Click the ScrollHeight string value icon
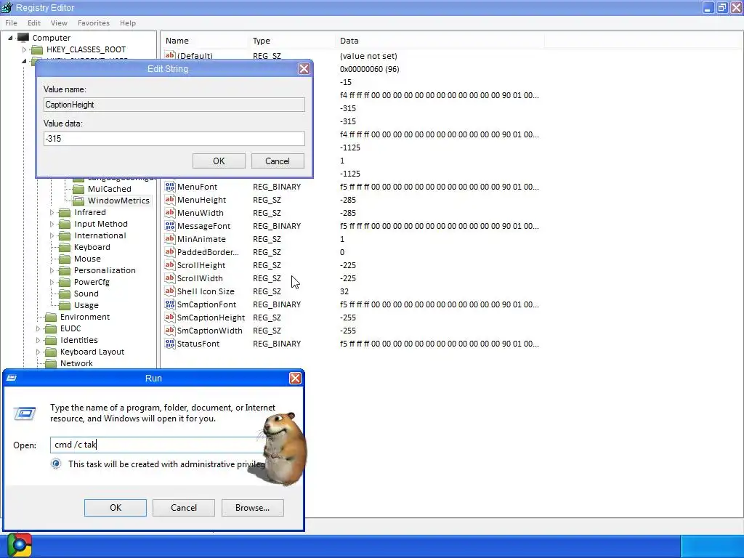The height and width of the screenshot is (558, 744). [x=170, y=265]
